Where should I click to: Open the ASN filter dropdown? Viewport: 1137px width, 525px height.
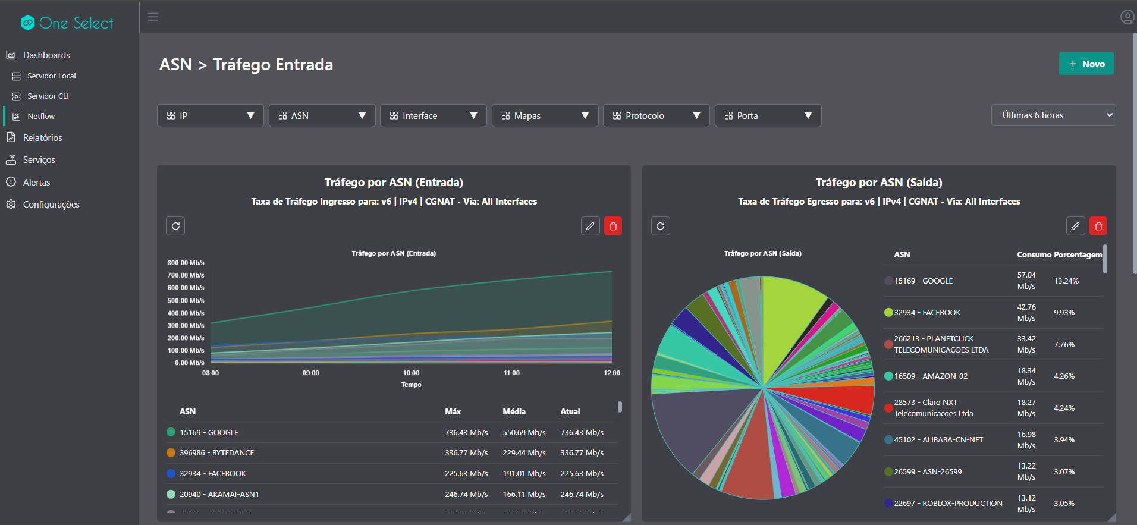click(322, 115)
